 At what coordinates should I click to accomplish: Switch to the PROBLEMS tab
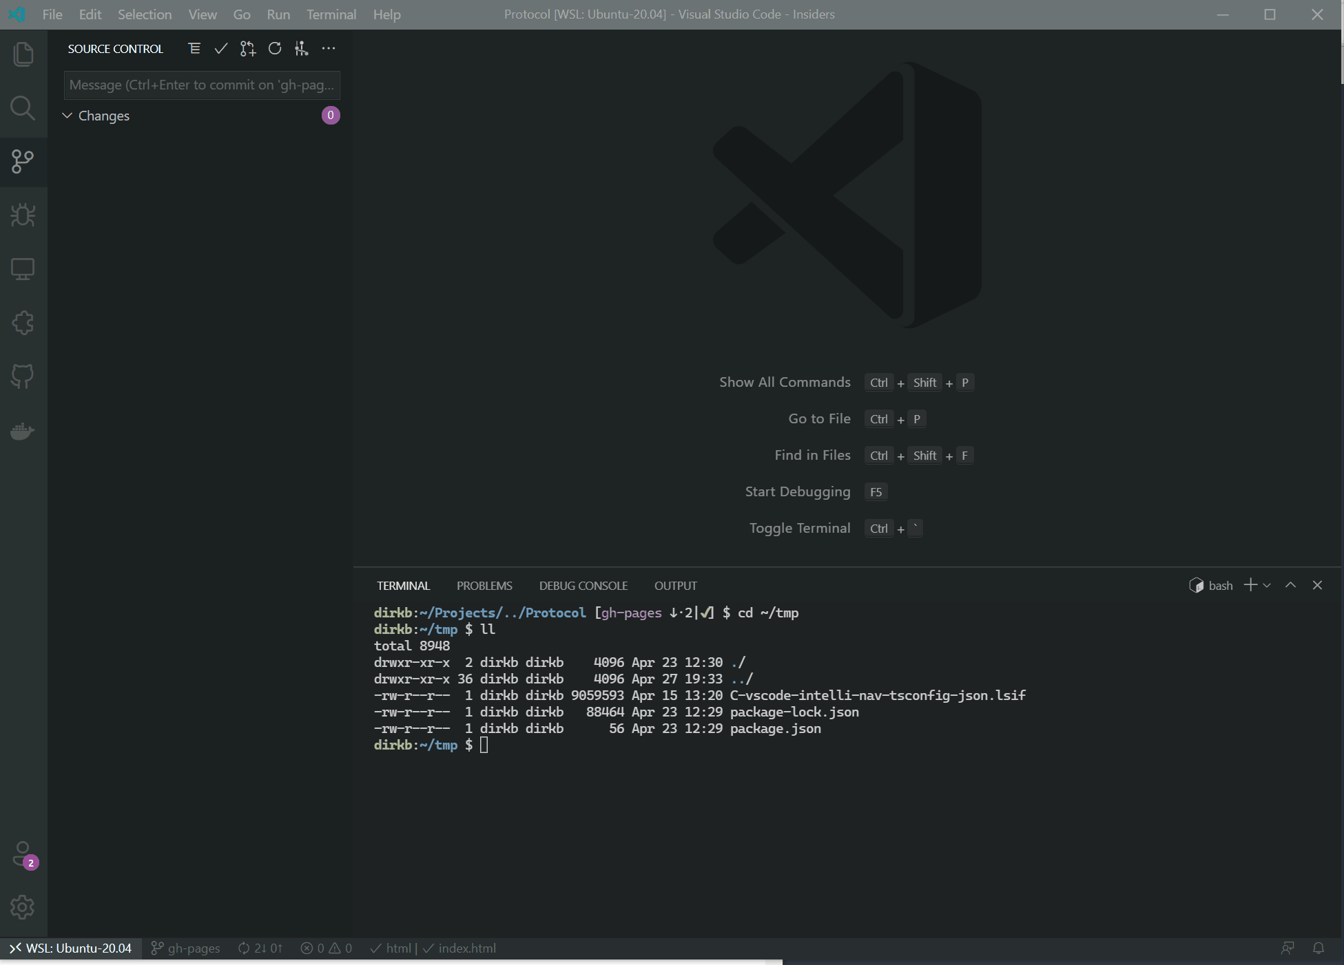(484, 585)
